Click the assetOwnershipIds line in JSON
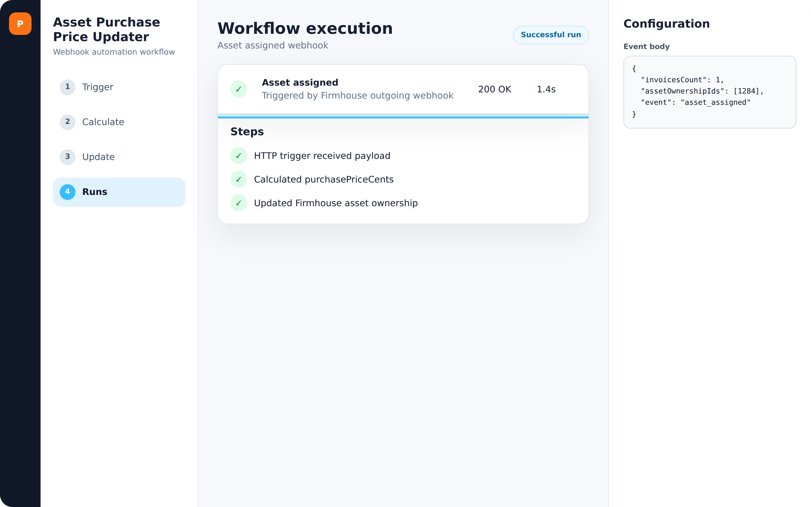The height and width of the screenshot is (507, 811). [x=702, y=91]
